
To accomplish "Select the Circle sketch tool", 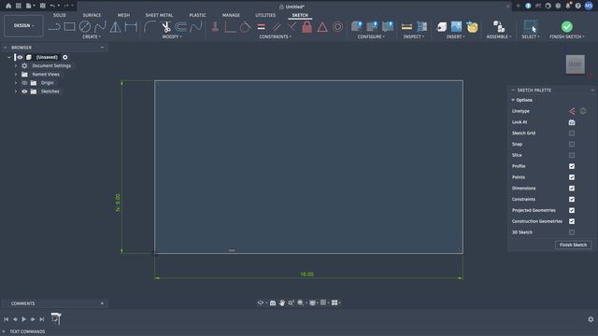I will (85, 27).
